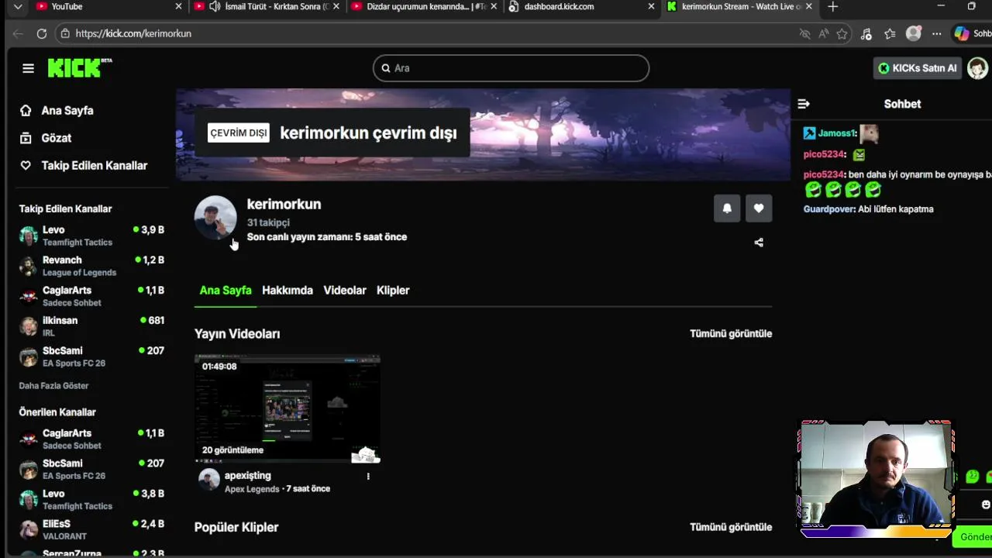Viewport: 992px width, 558px height.
Task: Open ilkinsan channel in sidebar
Action: [91, 326]
